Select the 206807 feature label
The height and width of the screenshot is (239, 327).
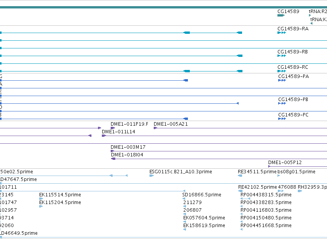pyautogui.click(x=193, y=210)
